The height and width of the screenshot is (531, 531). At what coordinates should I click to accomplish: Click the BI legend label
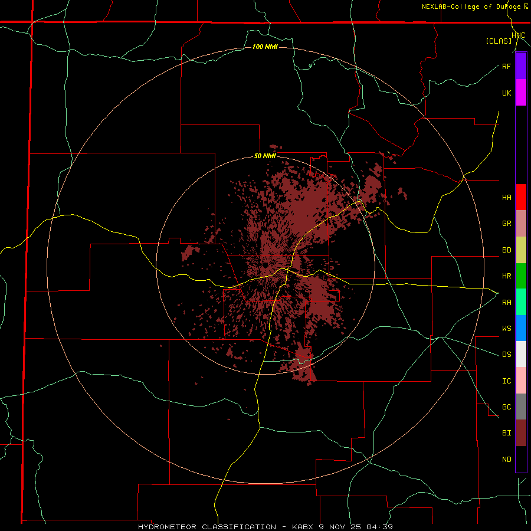coord(506,433)
